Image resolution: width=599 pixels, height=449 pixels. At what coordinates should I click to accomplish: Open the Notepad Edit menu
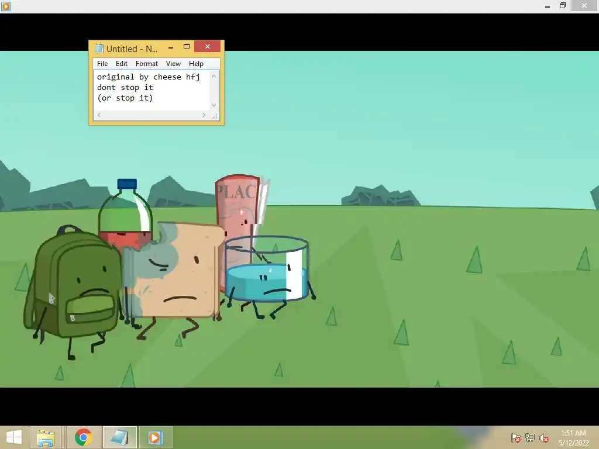[122, 64]
